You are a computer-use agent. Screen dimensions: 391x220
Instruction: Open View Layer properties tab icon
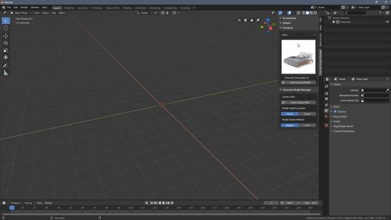pyautogui.click(x=326, y=105)
